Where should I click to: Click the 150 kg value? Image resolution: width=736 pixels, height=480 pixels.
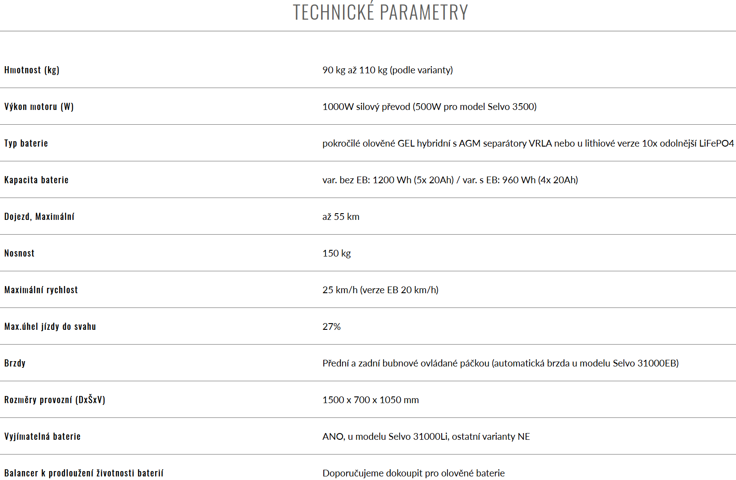[337, 253]
